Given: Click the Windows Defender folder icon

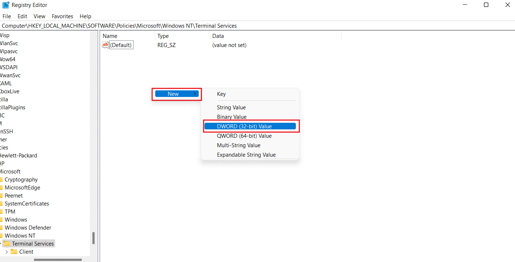Looking at the screenshot, I should click(1, 227).
